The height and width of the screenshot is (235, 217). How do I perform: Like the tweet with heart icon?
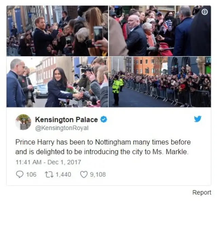pyautogui.click(x=84, y=175)
